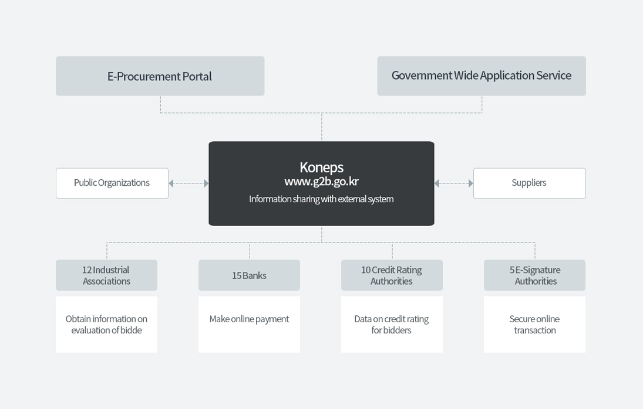Select the 12 Industrial Associations header
The image size is (643, 409).
(x=107, y=275)
